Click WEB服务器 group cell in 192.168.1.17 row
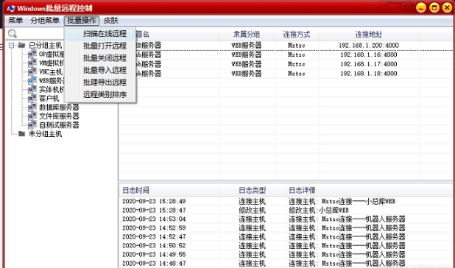This screenshot has height=268, width=455. [x=247, y=64]
